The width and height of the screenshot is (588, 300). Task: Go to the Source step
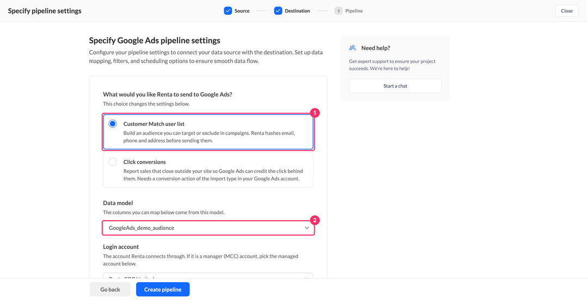click(237, 11)
